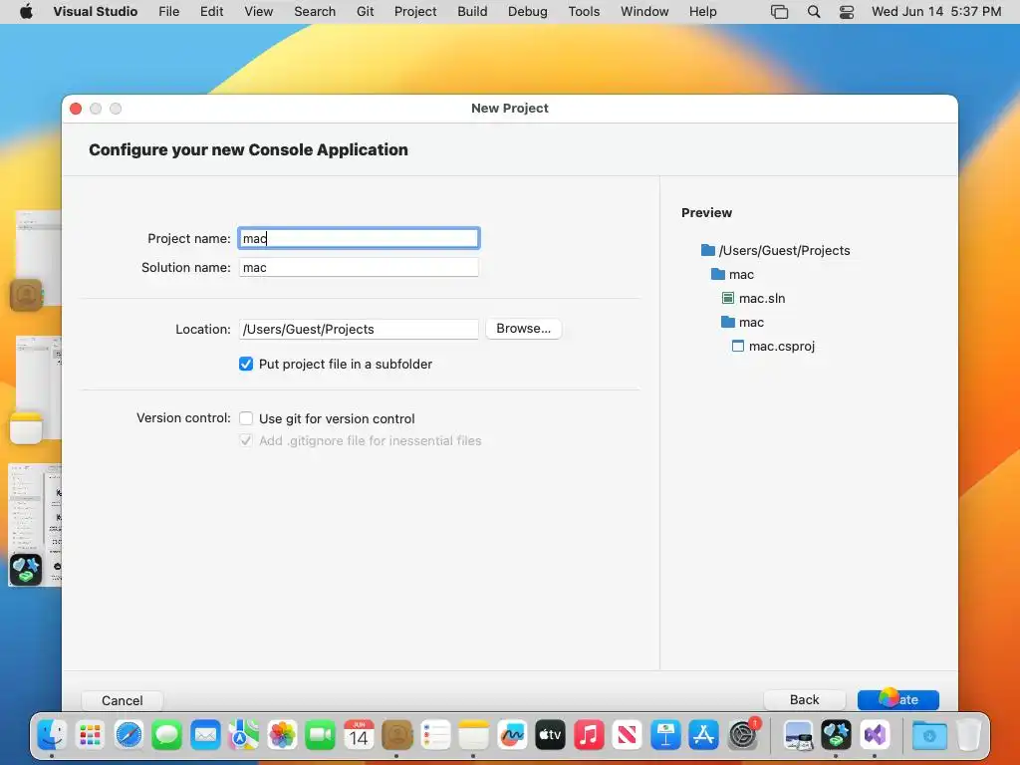Open Downloads folder in the dock
Viewport: 1020px width, 765px height.
pyautogui.click(x=929, y=736)
